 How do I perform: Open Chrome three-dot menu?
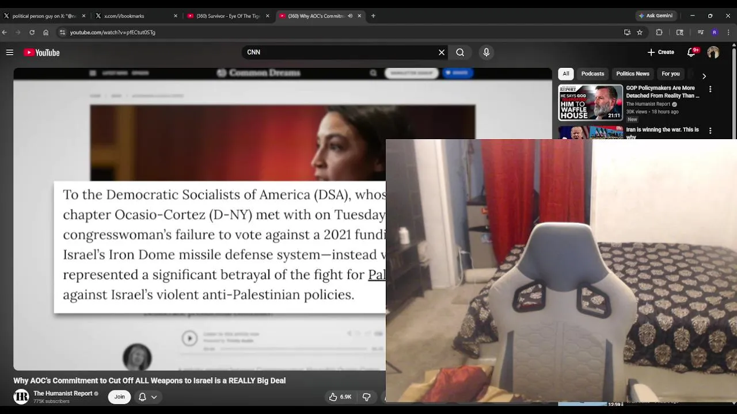(728, 32)
